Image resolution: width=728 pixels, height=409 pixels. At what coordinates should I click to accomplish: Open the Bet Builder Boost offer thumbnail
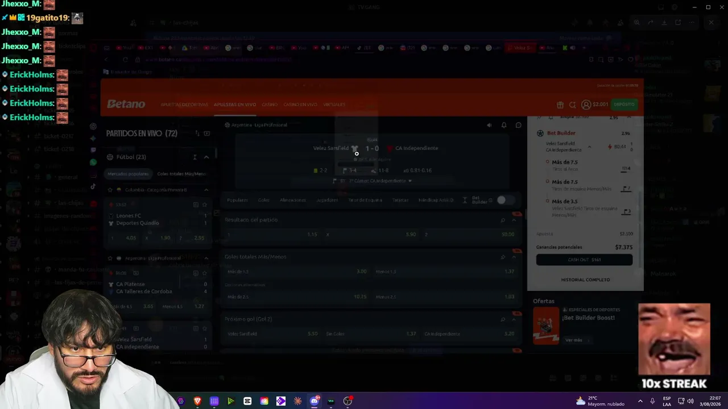pyautogui.click(x=546, y=325)
